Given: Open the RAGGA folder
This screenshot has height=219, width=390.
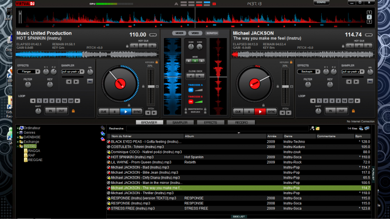Looking at the screenshot, I should [x=34, y=151].
